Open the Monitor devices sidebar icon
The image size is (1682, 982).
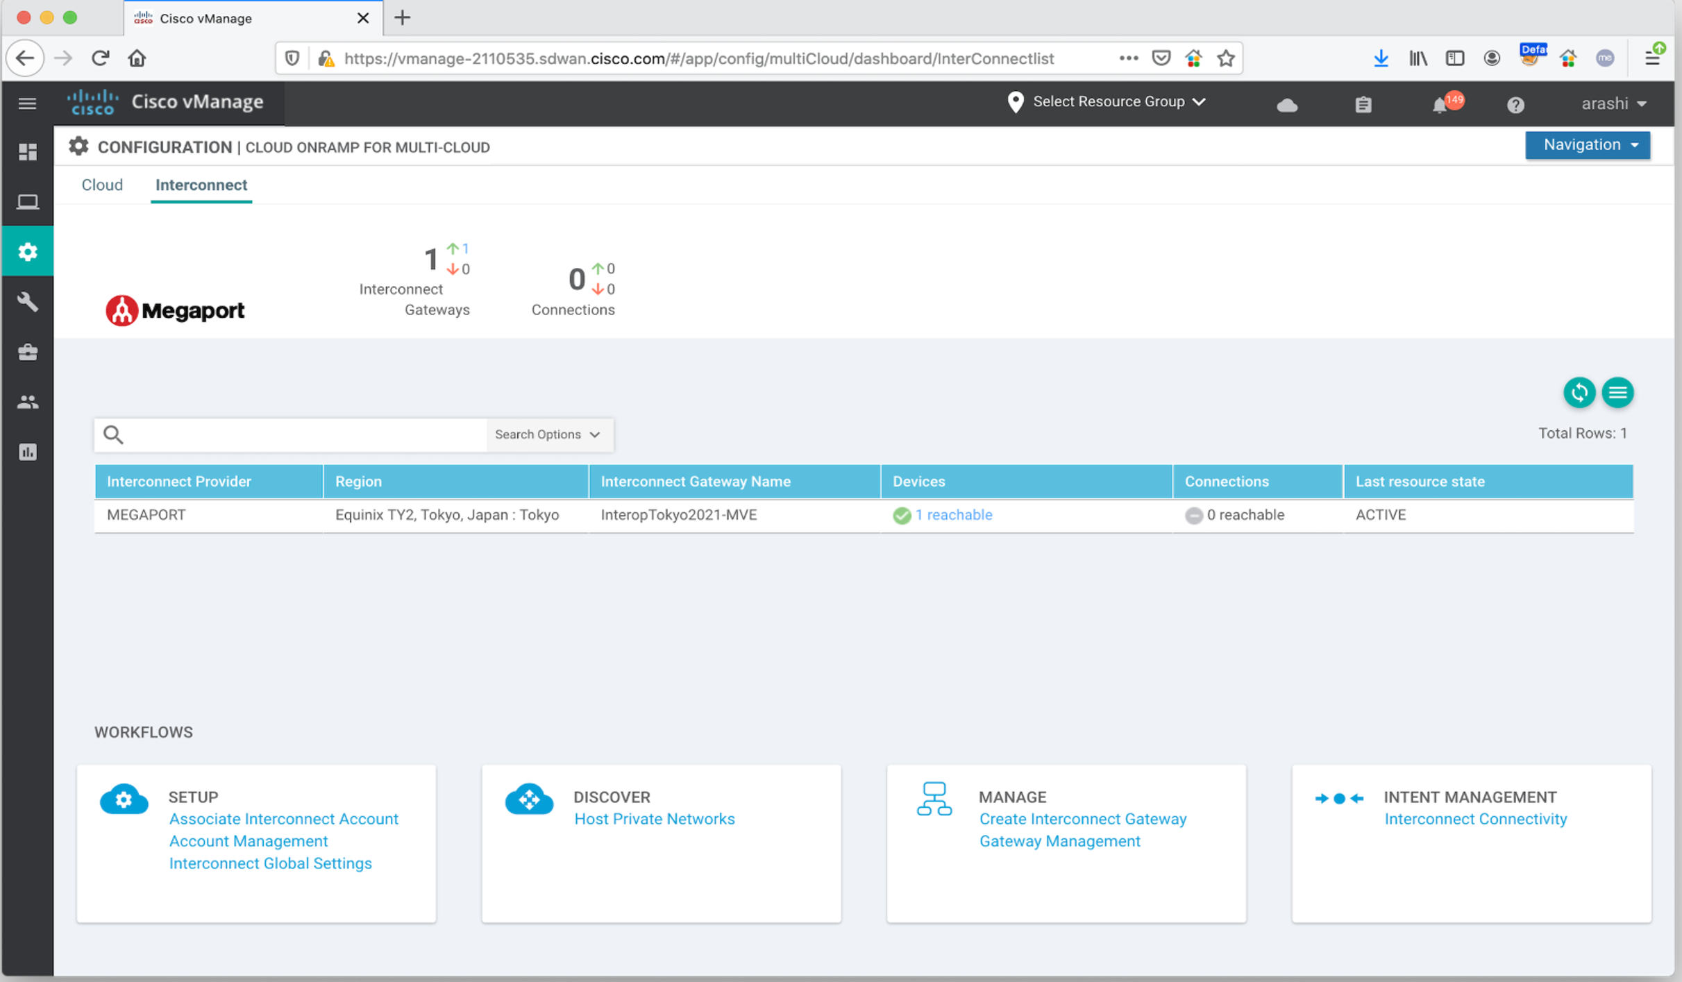27,201
